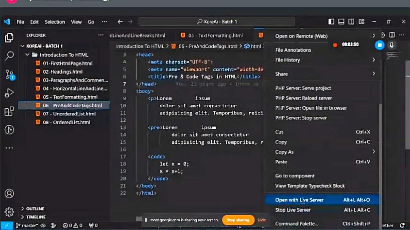Click Customize Layout icon in title bar

click(362, 22)
